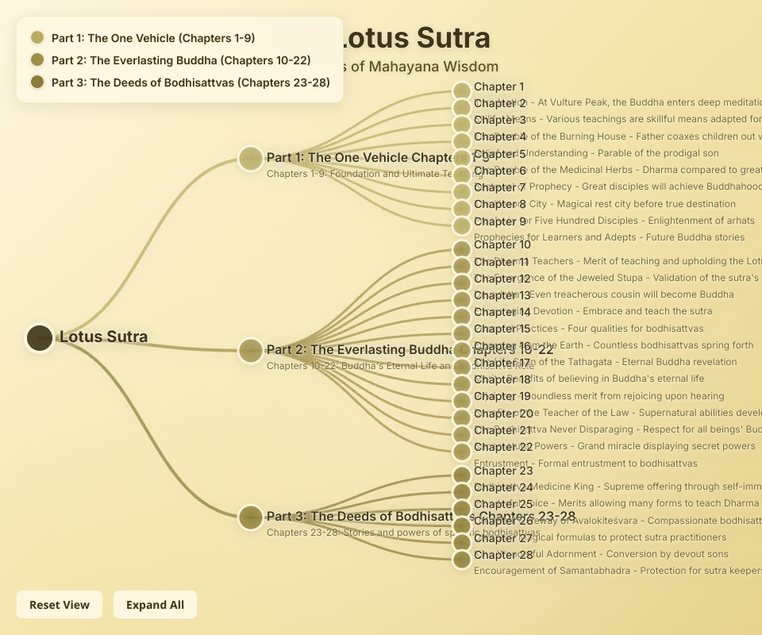762x635 pixels.
Task: Click the Part 2 legend color dot
Action: coord(37,60)
